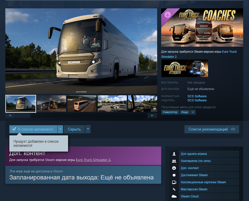
Task: Click the arrow icon on Список рекомендаций button
Action: pyautogui.click(x=233, y=129)
